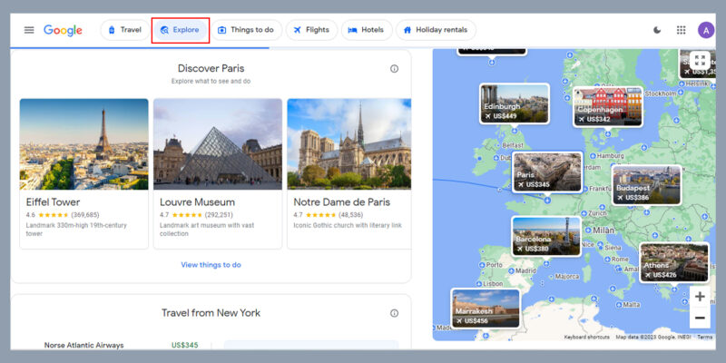Show info for Travel from New York
The width and height of the screenshot is (726, 363).
(x=394, y=313)
